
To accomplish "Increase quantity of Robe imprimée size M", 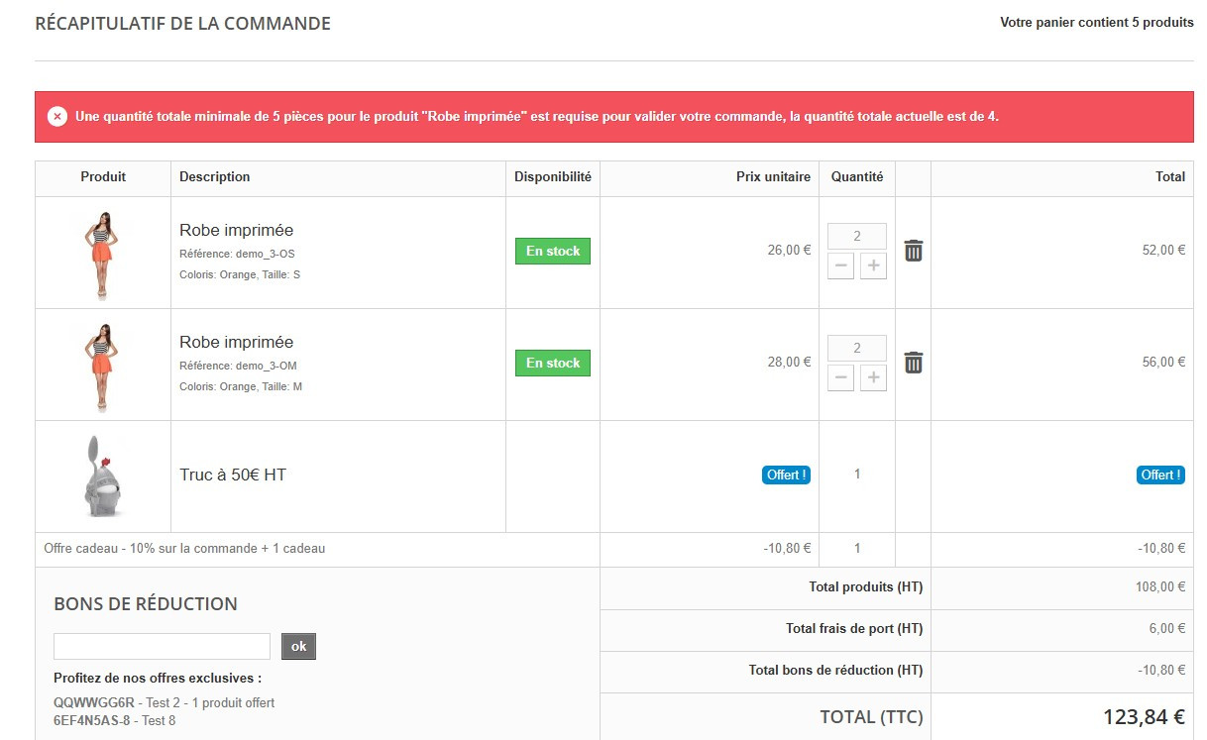I will coord(873,377).
